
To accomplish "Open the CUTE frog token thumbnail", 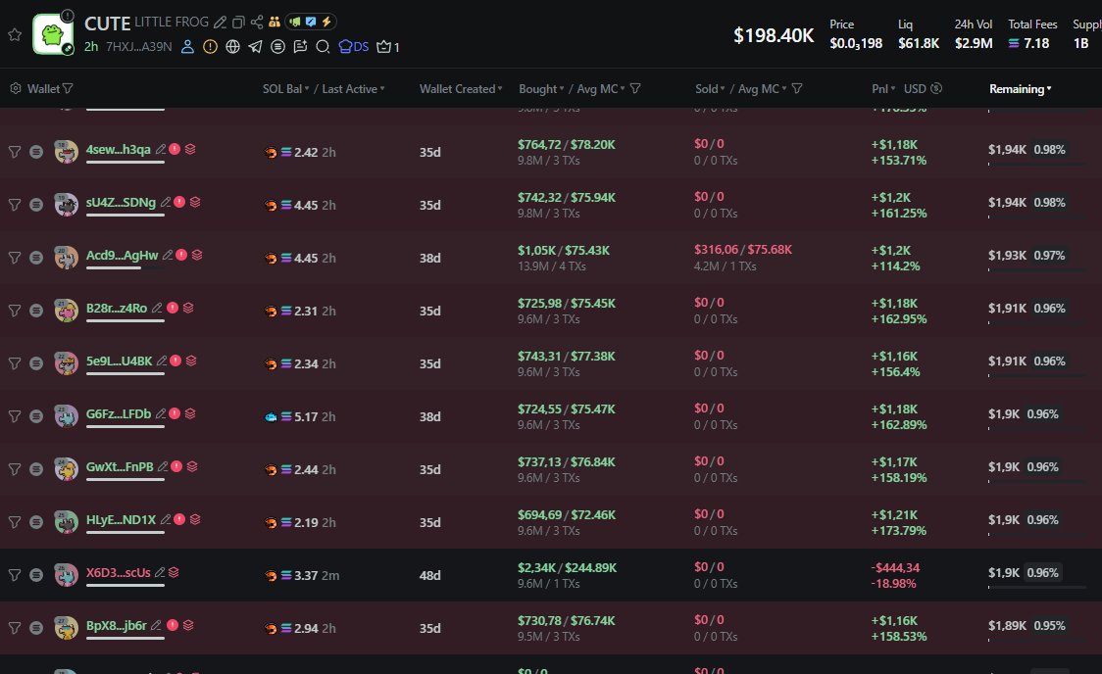I will coord(53,33).
